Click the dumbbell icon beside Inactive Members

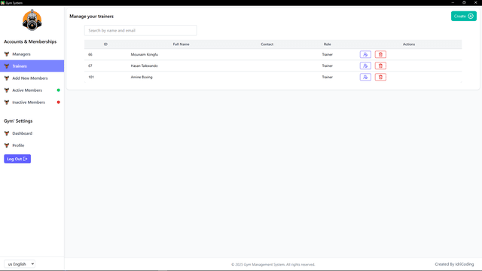pyautogui.click(x=7, y=102)
